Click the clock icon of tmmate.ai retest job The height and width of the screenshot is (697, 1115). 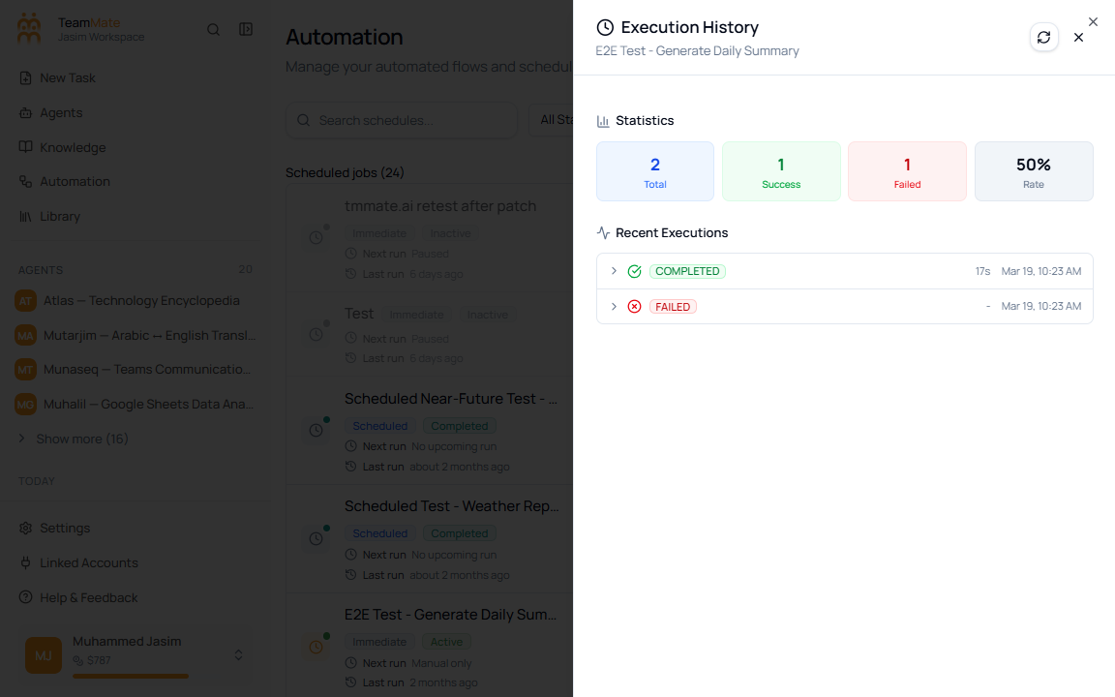(x=316, y=237)
